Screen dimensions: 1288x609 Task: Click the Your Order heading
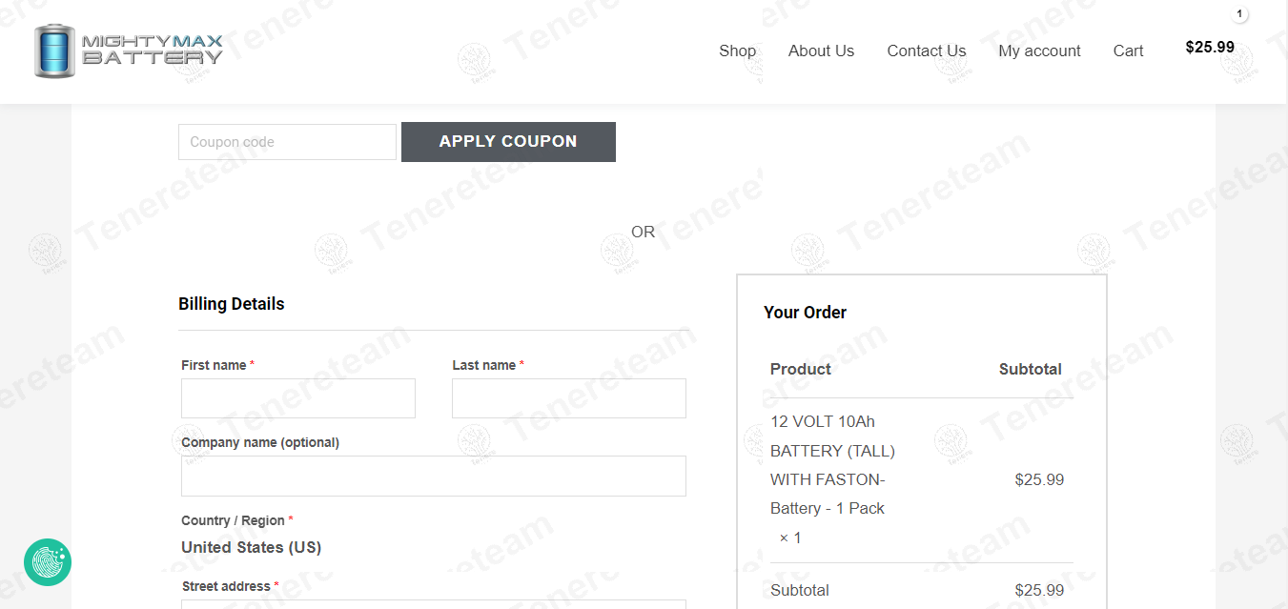pos(805,313)
